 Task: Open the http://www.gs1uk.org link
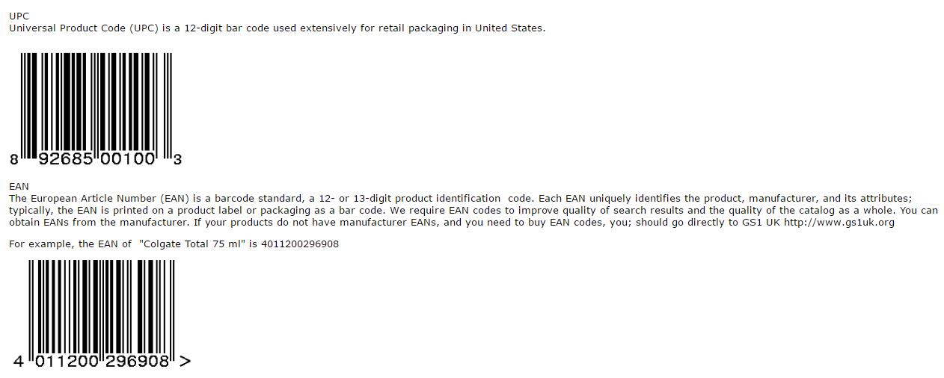(x=839, y=223)
